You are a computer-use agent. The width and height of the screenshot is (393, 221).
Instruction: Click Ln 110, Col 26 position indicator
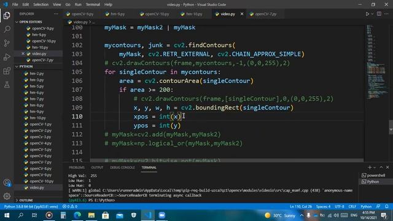click(301, 206)
